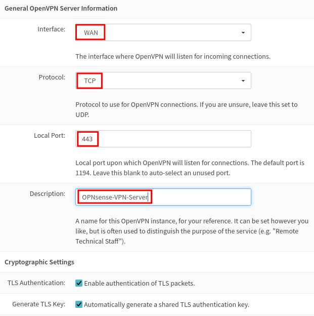
Task: Toggle the TLS Authentication checkbox
Action: pyautogui.click(x=79, y=283)
